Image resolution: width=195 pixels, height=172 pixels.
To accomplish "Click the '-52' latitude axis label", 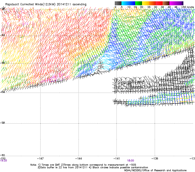I will [2, 35].
